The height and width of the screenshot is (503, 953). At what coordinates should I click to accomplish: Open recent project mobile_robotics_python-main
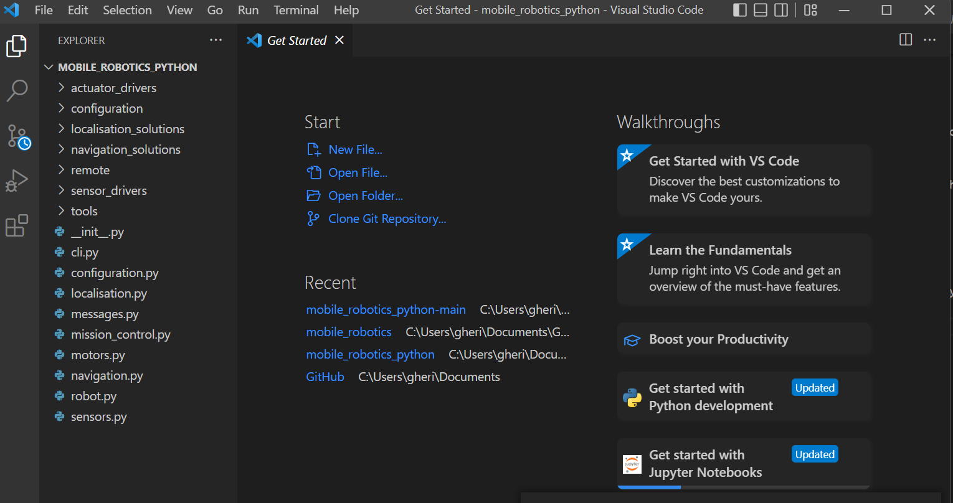(x=386, y=309)
